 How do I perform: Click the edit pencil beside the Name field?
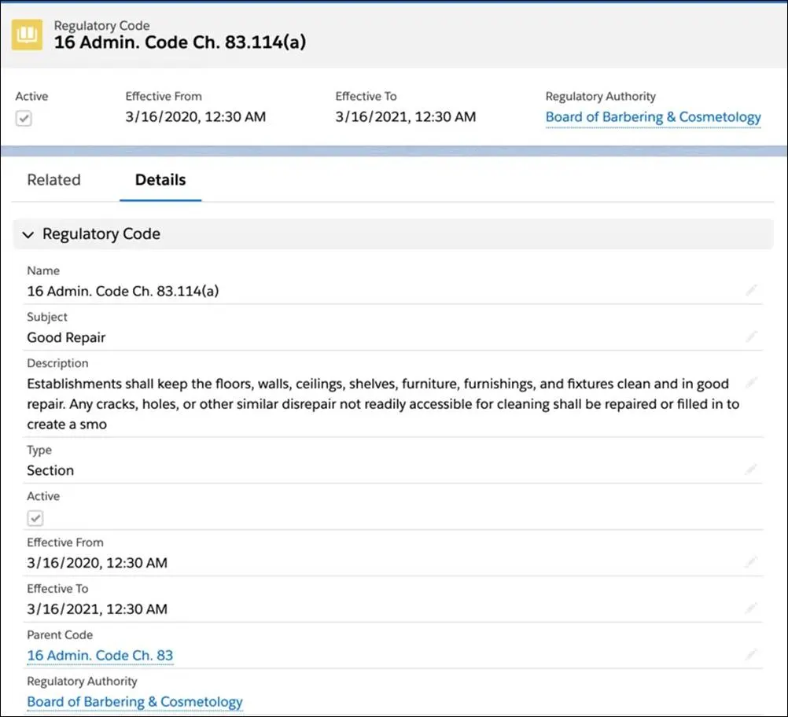pyautogui.click(x=751, y=289)
